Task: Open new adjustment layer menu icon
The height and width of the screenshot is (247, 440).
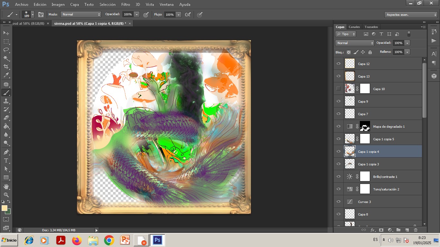Action: click(x=390, y=230)
